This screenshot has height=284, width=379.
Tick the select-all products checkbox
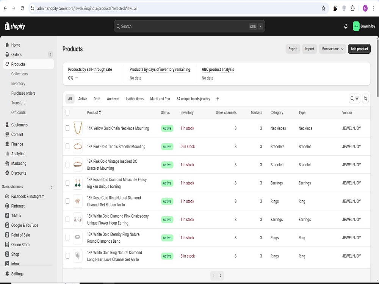click(67, 112)
